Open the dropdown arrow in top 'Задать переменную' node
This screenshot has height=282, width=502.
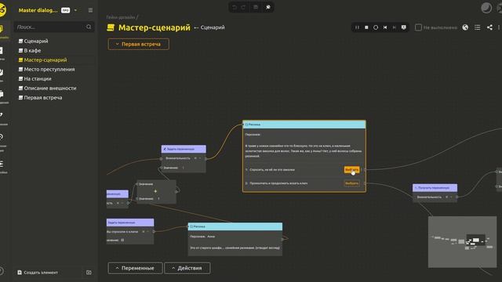pos(201,158)
